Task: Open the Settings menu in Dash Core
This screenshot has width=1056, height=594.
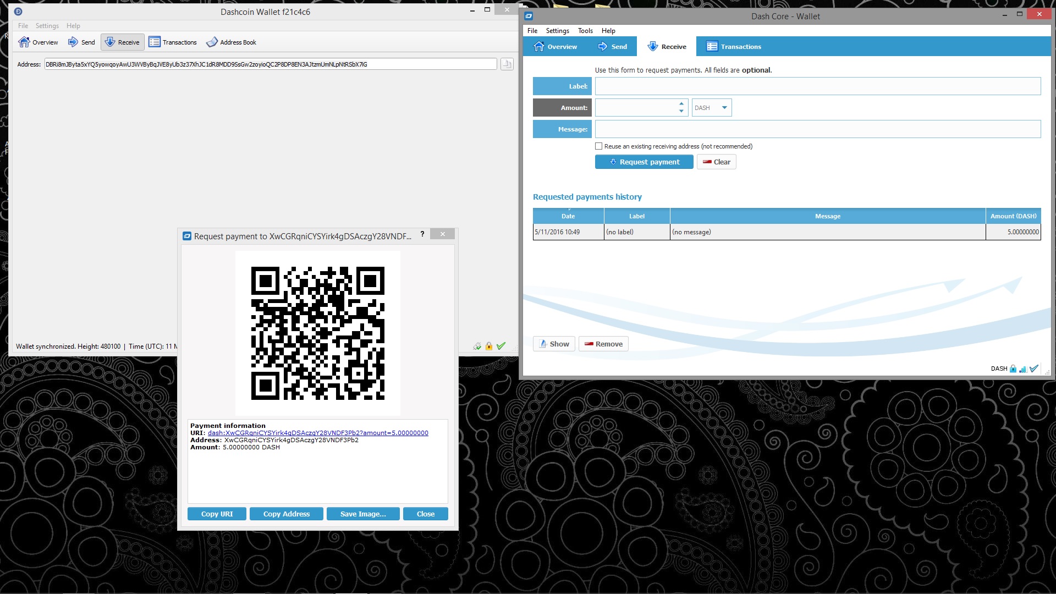Action: (x=558, y=31)
